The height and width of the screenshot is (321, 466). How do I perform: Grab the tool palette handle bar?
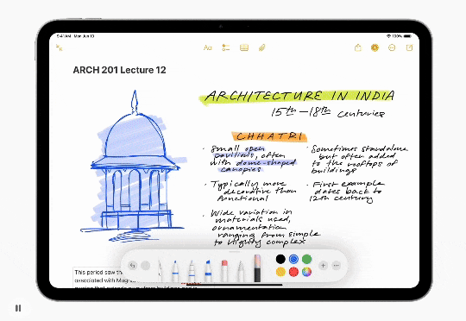coord(235,251)
